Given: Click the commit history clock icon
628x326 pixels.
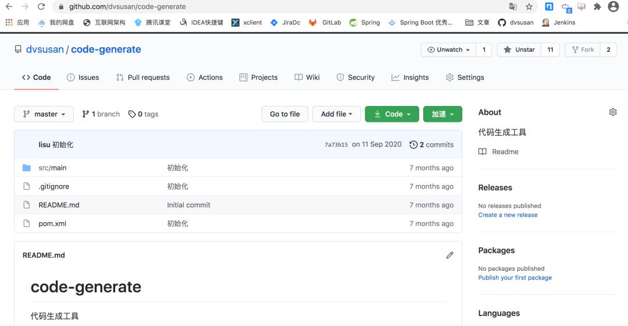Looking at the screenshot, I should coord(413,144).
